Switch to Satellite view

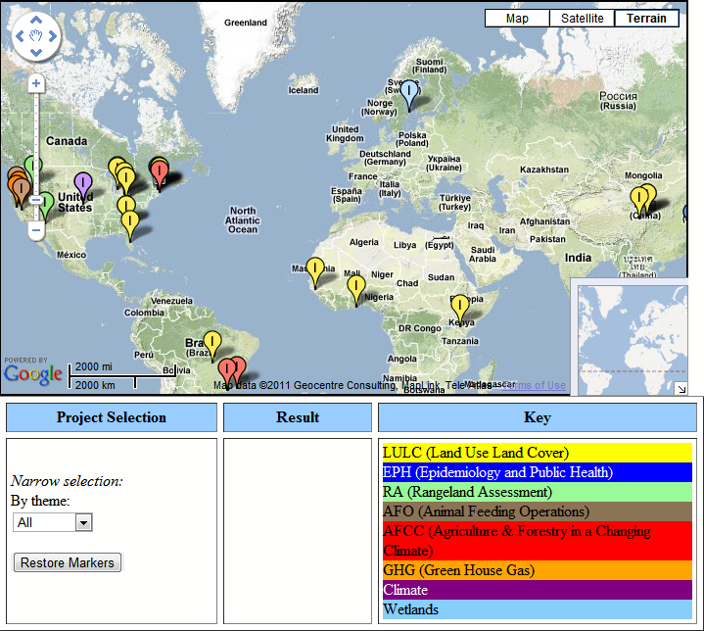coord(582,19)
